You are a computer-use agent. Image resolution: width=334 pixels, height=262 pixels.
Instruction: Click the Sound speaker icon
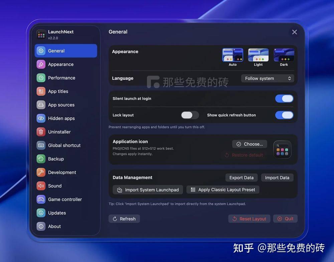pos(41,186)
